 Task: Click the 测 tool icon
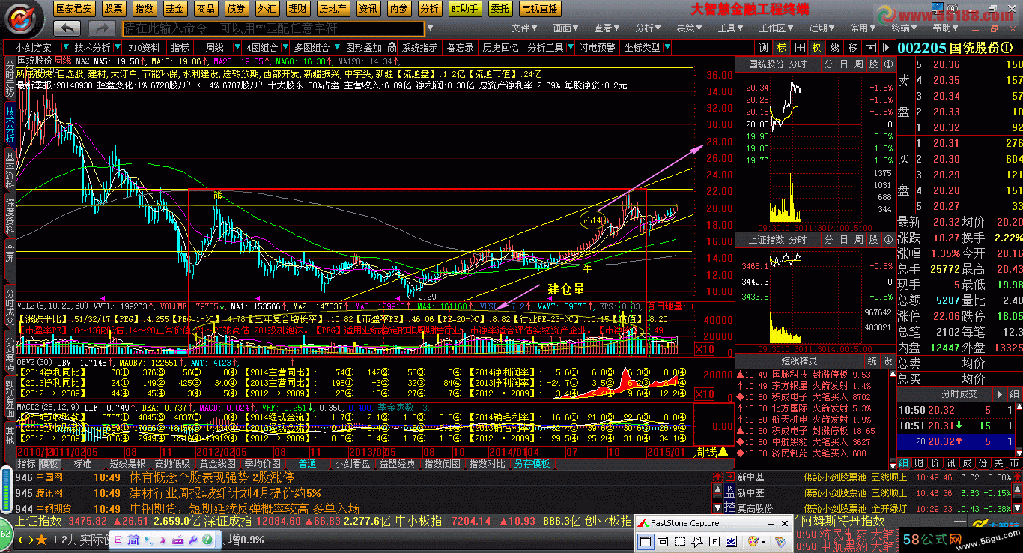[x=764, y=48]
